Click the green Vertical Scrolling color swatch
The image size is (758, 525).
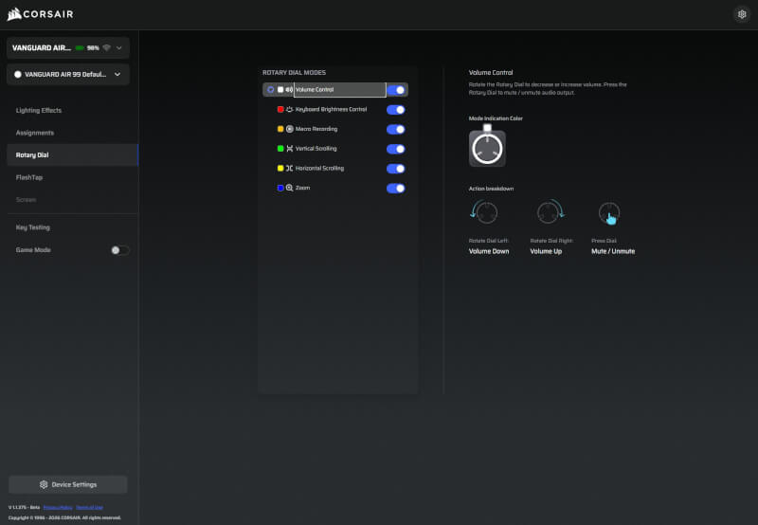pyautogui.click(x=280, y=149)
